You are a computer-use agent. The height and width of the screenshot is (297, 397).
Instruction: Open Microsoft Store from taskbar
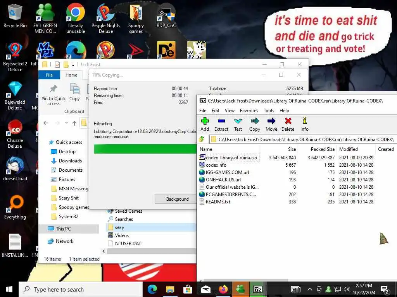coord(188,289)
